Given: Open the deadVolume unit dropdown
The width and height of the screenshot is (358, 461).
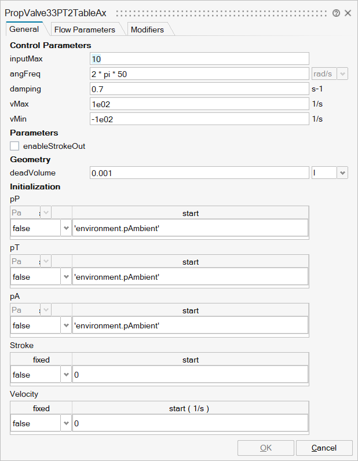Looking at the screenshot, I should click(x=342, y=173).
